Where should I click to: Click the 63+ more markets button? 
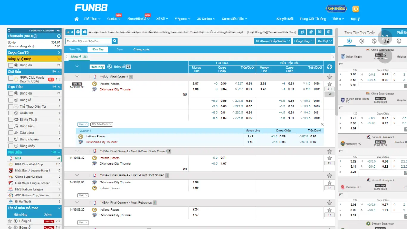click(x=329, y=89)
